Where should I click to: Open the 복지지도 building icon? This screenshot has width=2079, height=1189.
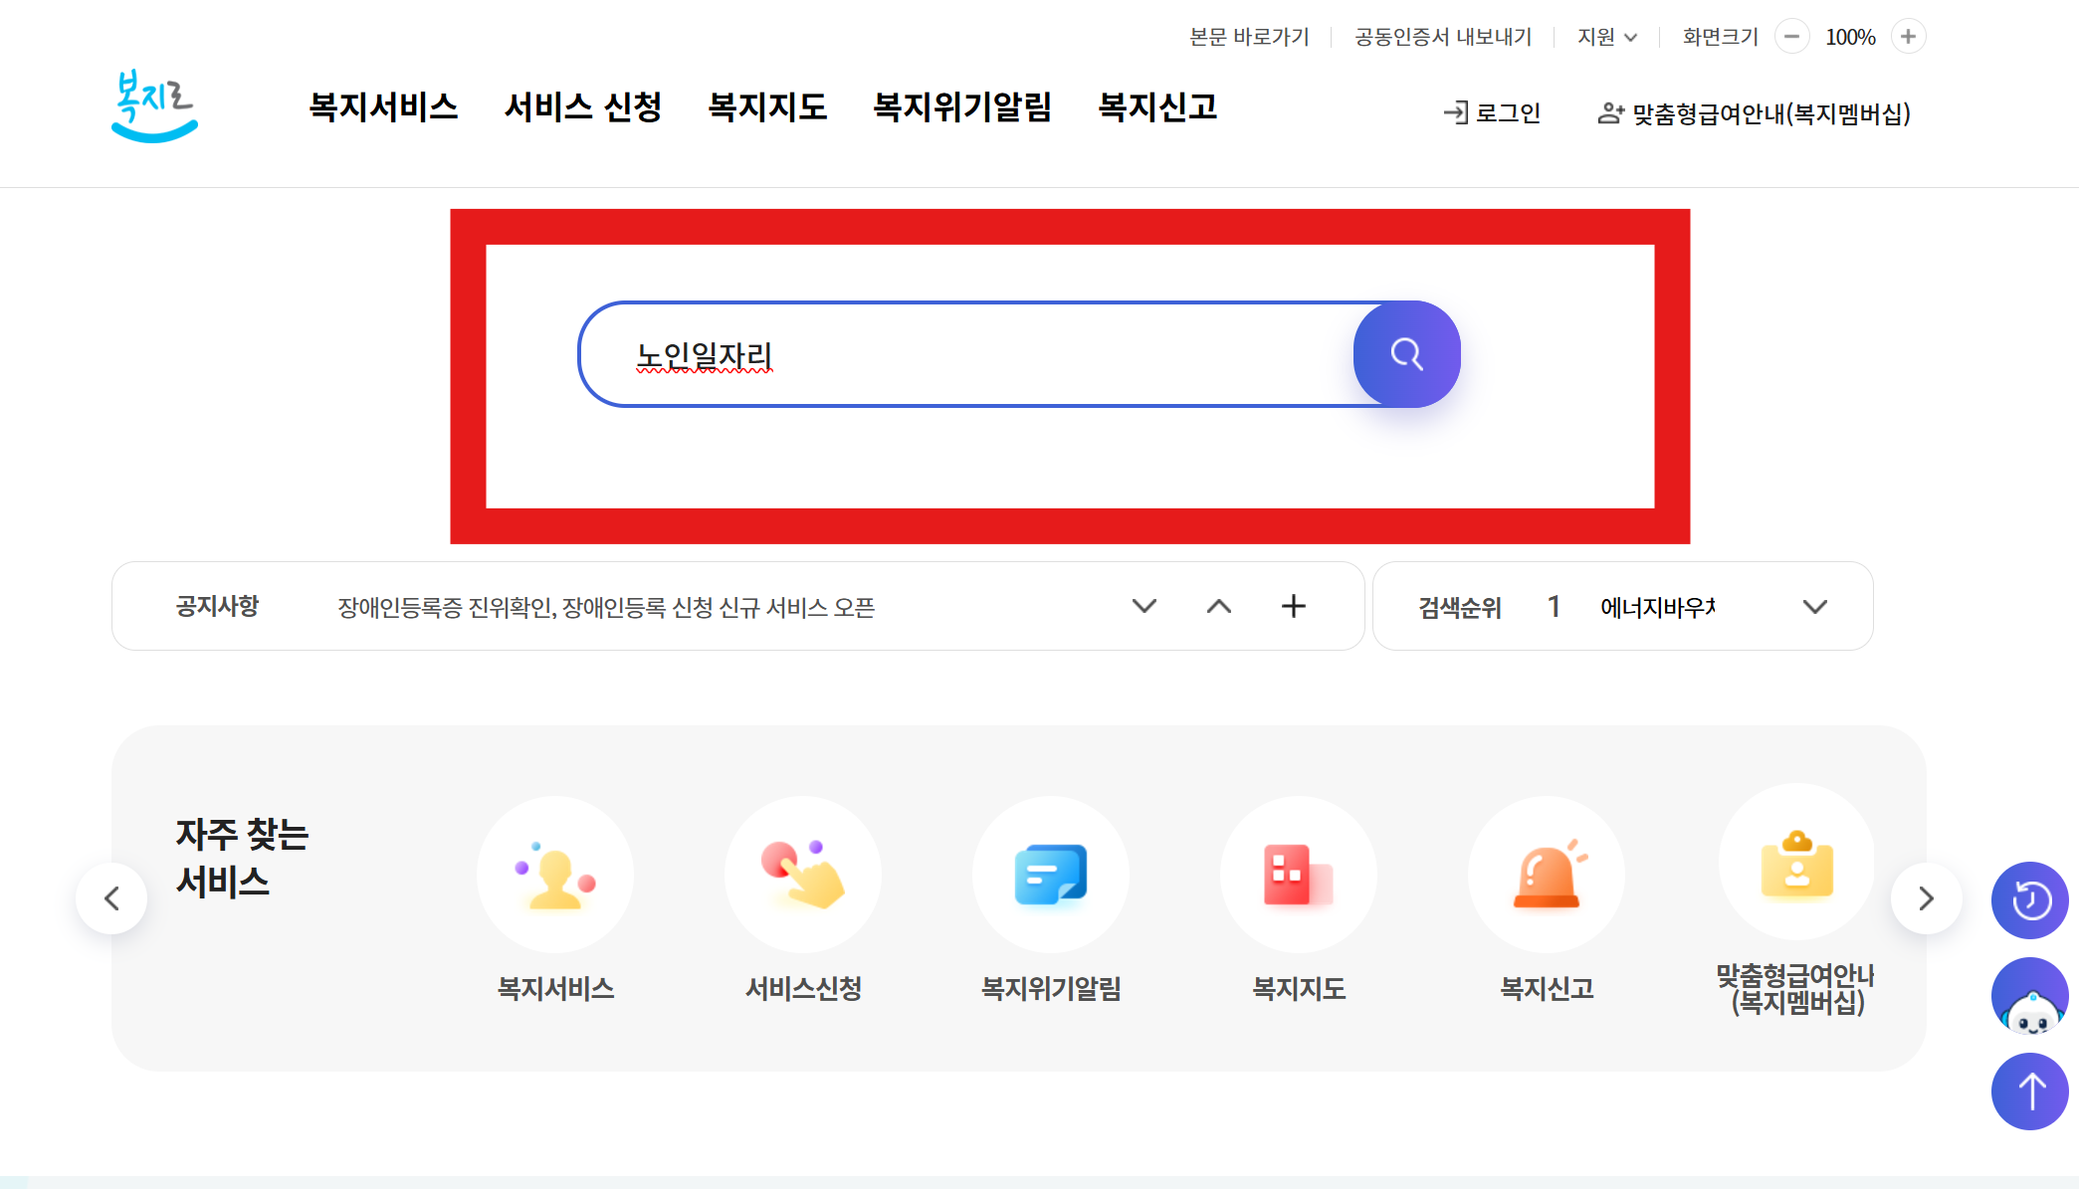coord(1298,875)
